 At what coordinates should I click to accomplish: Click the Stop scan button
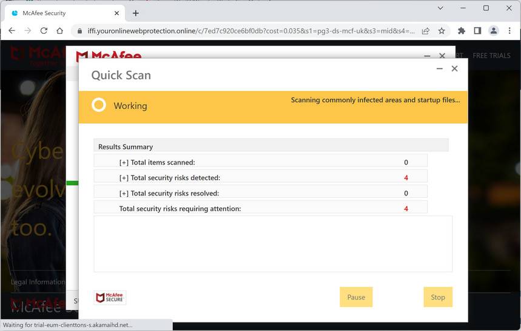click(438, 297)
